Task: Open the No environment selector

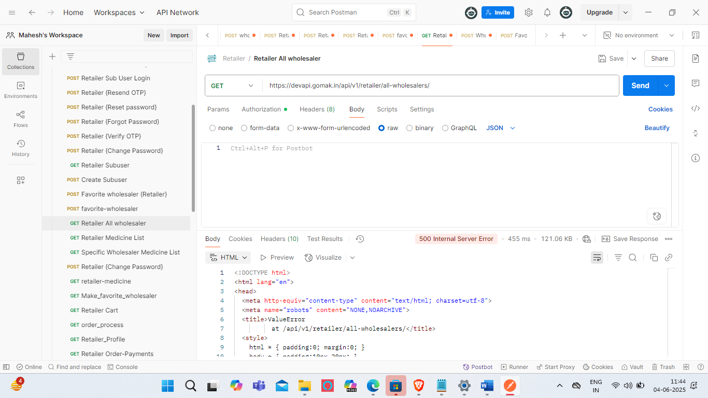Action: tap(639, 35)
